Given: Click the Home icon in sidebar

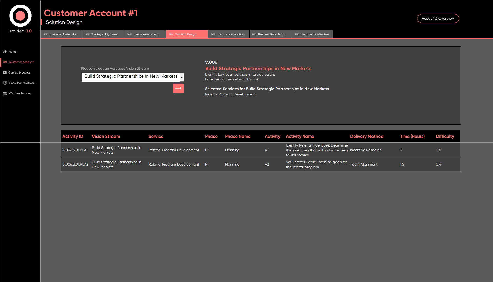Looking at the screenshot, I should (5, 52).
